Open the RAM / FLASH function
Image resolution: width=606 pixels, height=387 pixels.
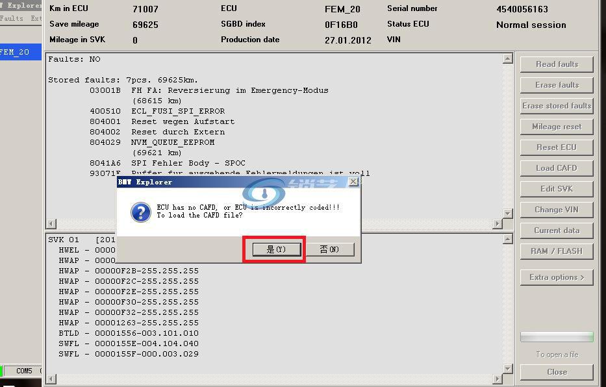point(557,251)
